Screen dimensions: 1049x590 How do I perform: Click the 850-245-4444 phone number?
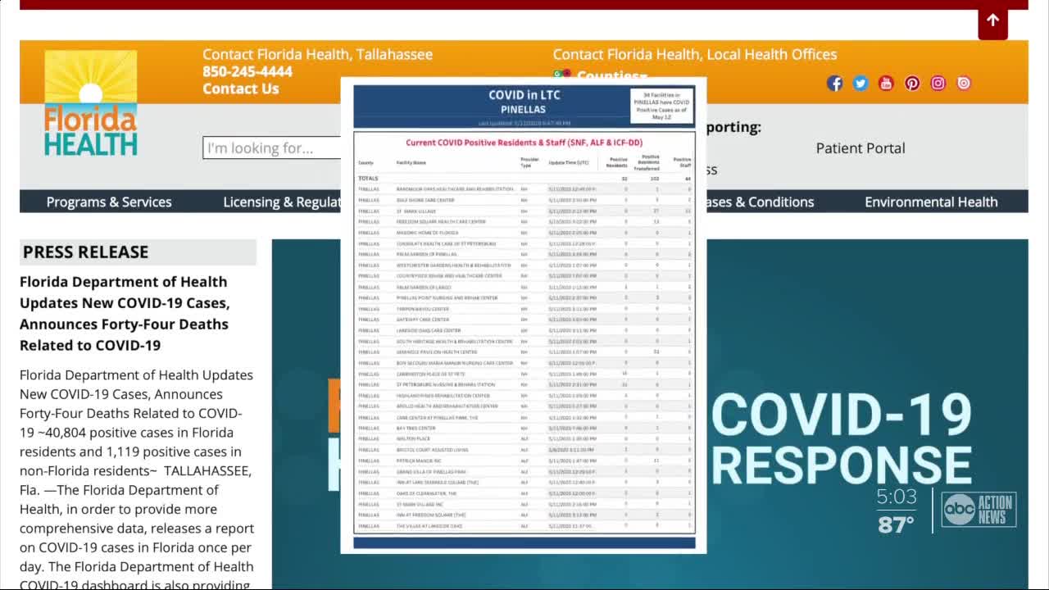coord(247,71)
